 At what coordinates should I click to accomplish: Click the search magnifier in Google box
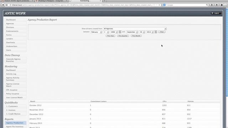(207, 5)
